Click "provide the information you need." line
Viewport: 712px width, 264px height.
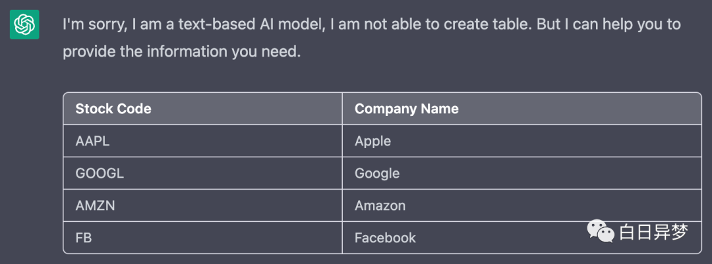coord(182,52)
